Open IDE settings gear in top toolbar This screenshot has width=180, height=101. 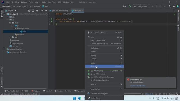click(174, 6)
